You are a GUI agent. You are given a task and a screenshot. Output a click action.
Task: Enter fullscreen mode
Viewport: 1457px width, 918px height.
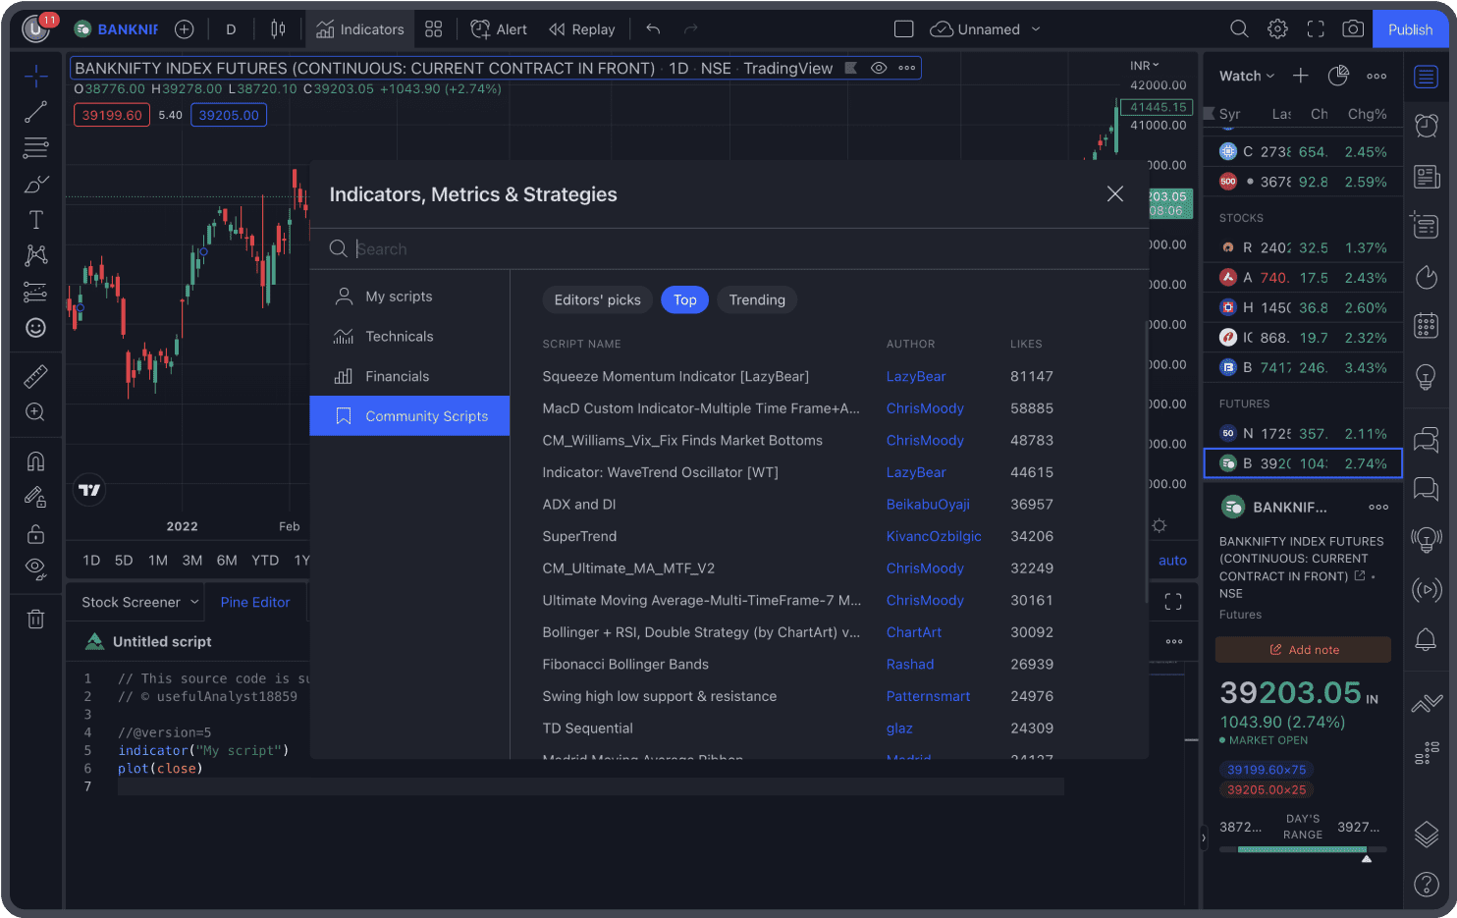1316,29
